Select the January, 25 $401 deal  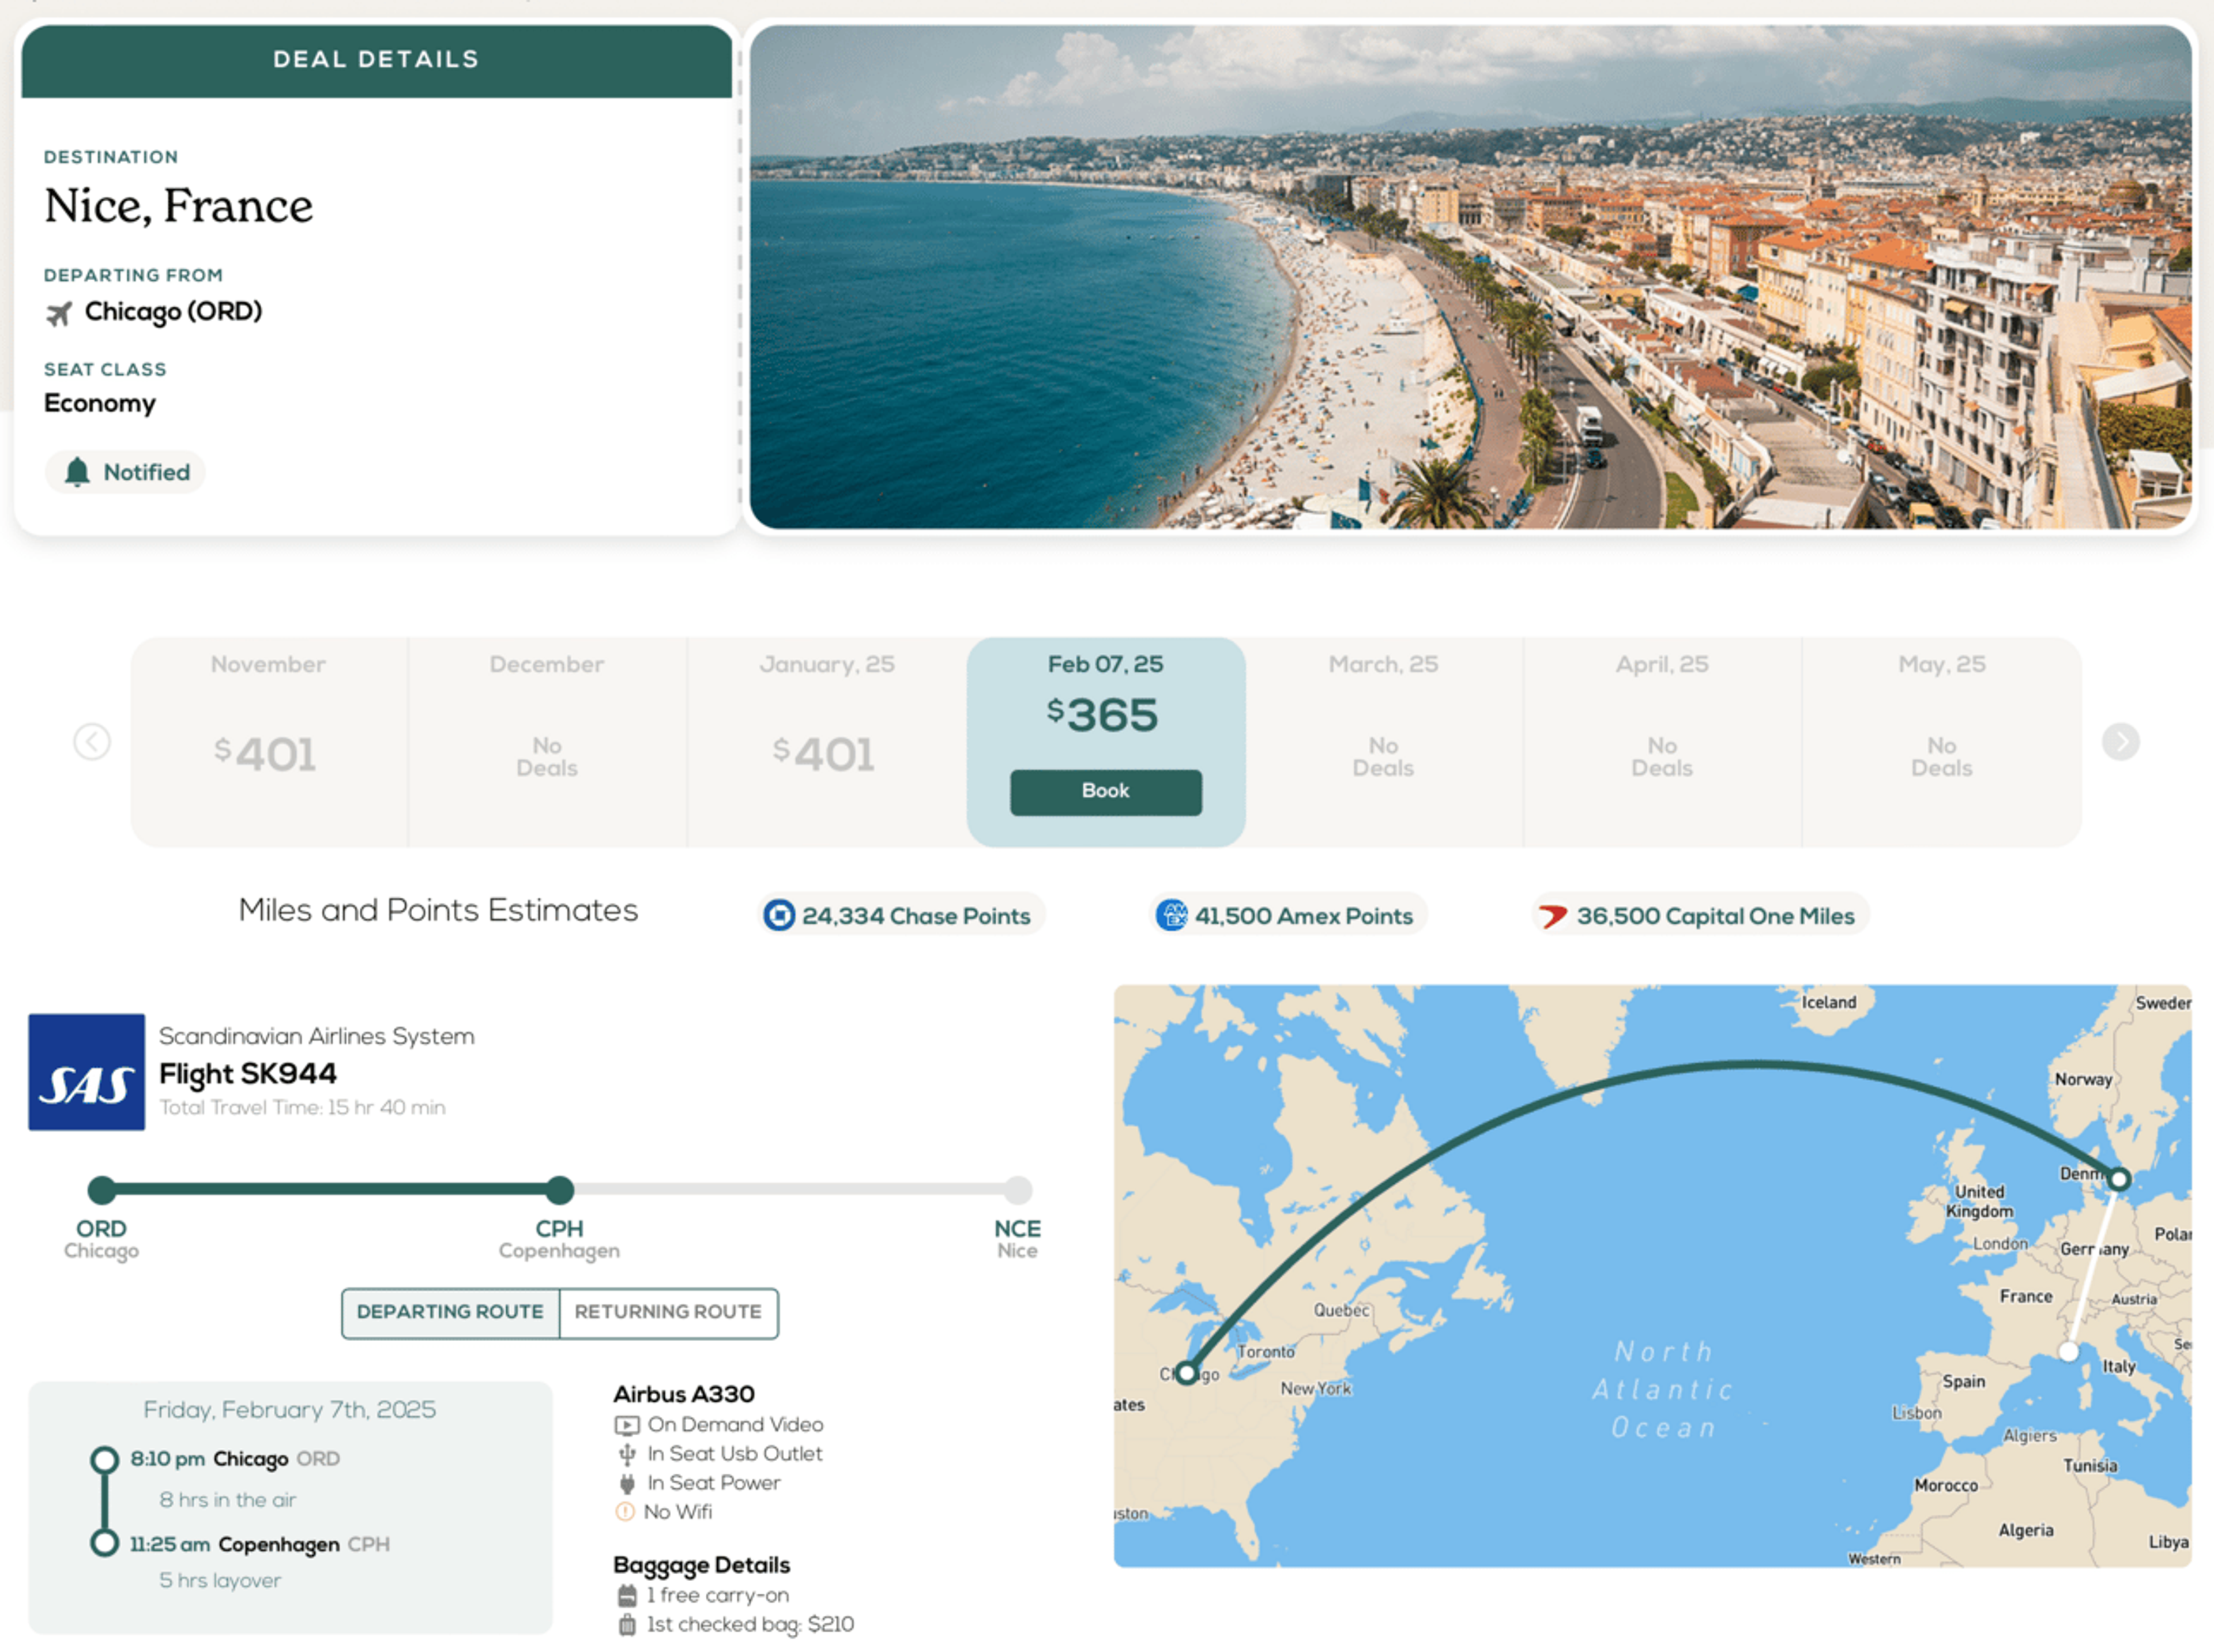(826, 742)
